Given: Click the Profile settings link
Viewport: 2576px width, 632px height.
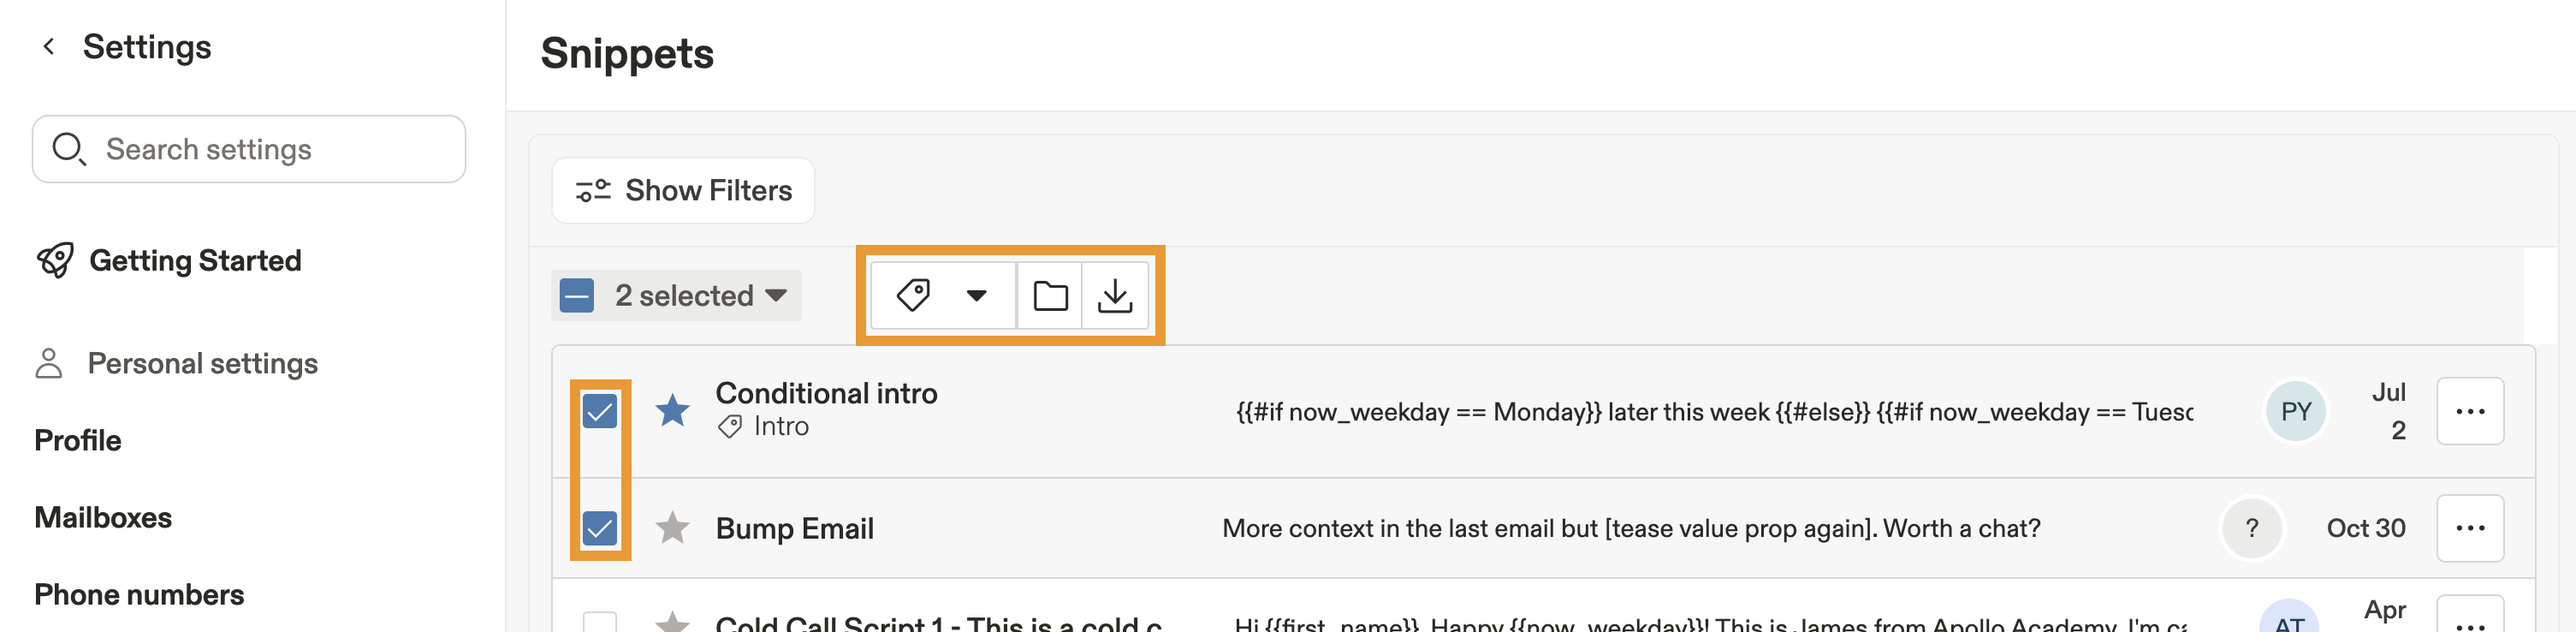Looking at the screenshot, I should (77, 440).
